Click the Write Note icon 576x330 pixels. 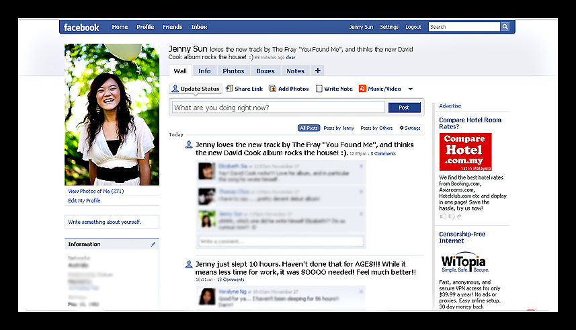[x=319, y=89]
